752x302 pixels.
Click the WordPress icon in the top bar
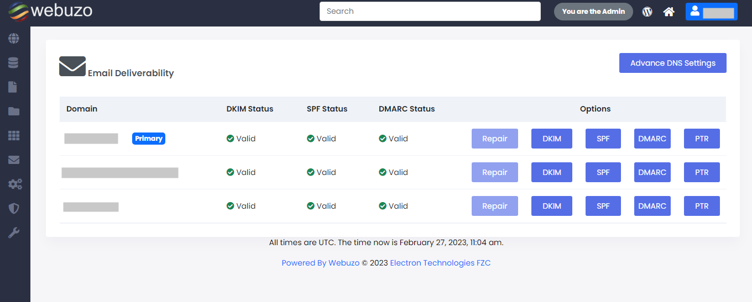pyautogui.click(x=647, y=12)
